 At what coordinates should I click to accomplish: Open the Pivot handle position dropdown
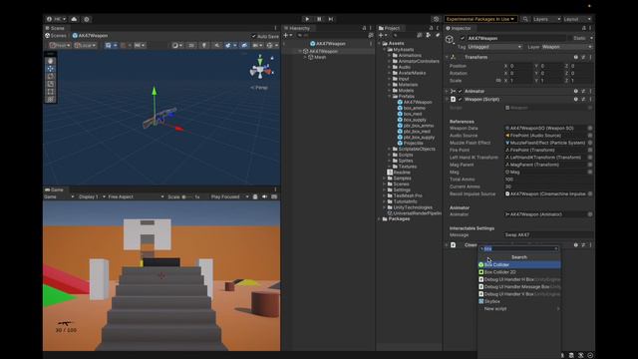tap(60, 45)
